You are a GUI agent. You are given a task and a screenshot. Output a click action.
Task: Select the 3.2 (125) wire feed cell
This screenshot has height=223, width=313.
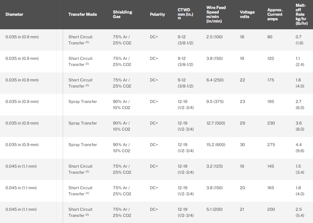tap(214, 166)
